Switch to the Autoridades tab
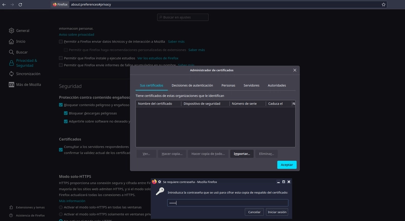The height and width of the screenshot is (221, 405). (277, 85)
